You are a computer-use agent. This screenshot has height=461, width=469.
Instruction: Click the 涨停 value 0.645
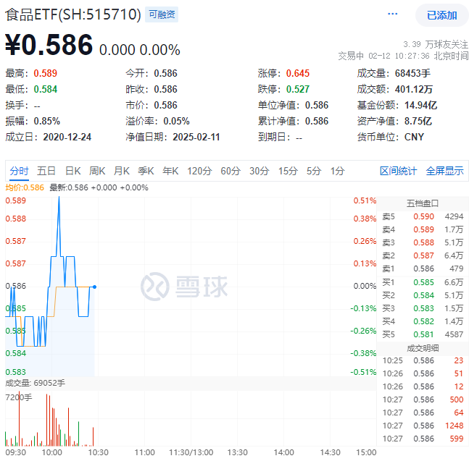298,73
